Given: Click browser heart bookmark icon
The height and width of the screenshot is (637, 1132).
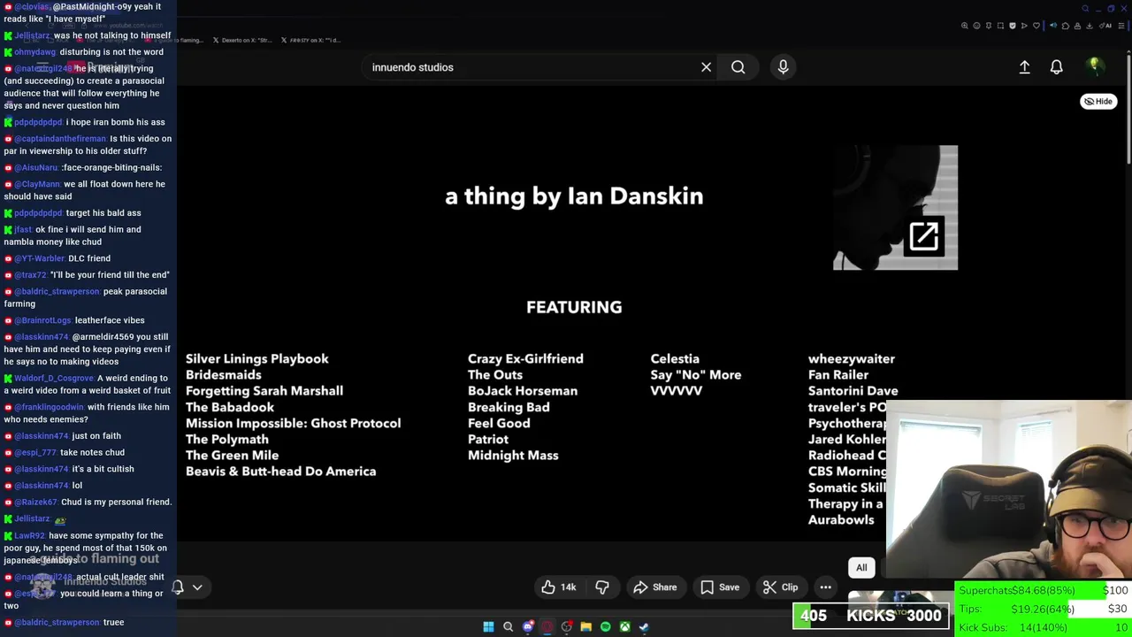Looking at the screenshot, I should click(1036, 26).
